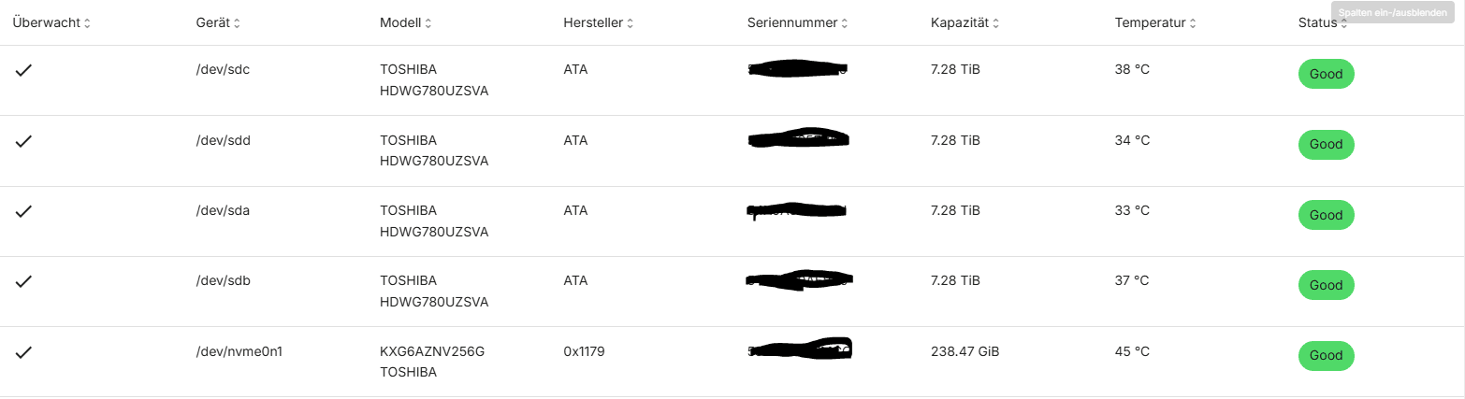
Task: Toggle monitored checkmark for /dev/nvme0n1
Action: click(24, 351)
